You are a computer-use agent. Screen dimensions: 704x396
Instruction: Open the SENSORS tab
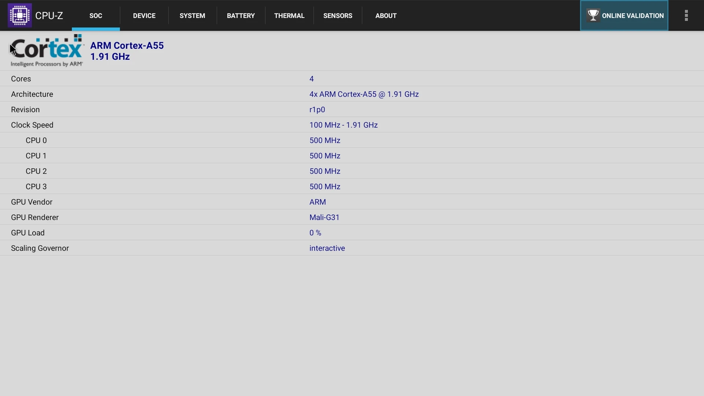pos(337,16)
